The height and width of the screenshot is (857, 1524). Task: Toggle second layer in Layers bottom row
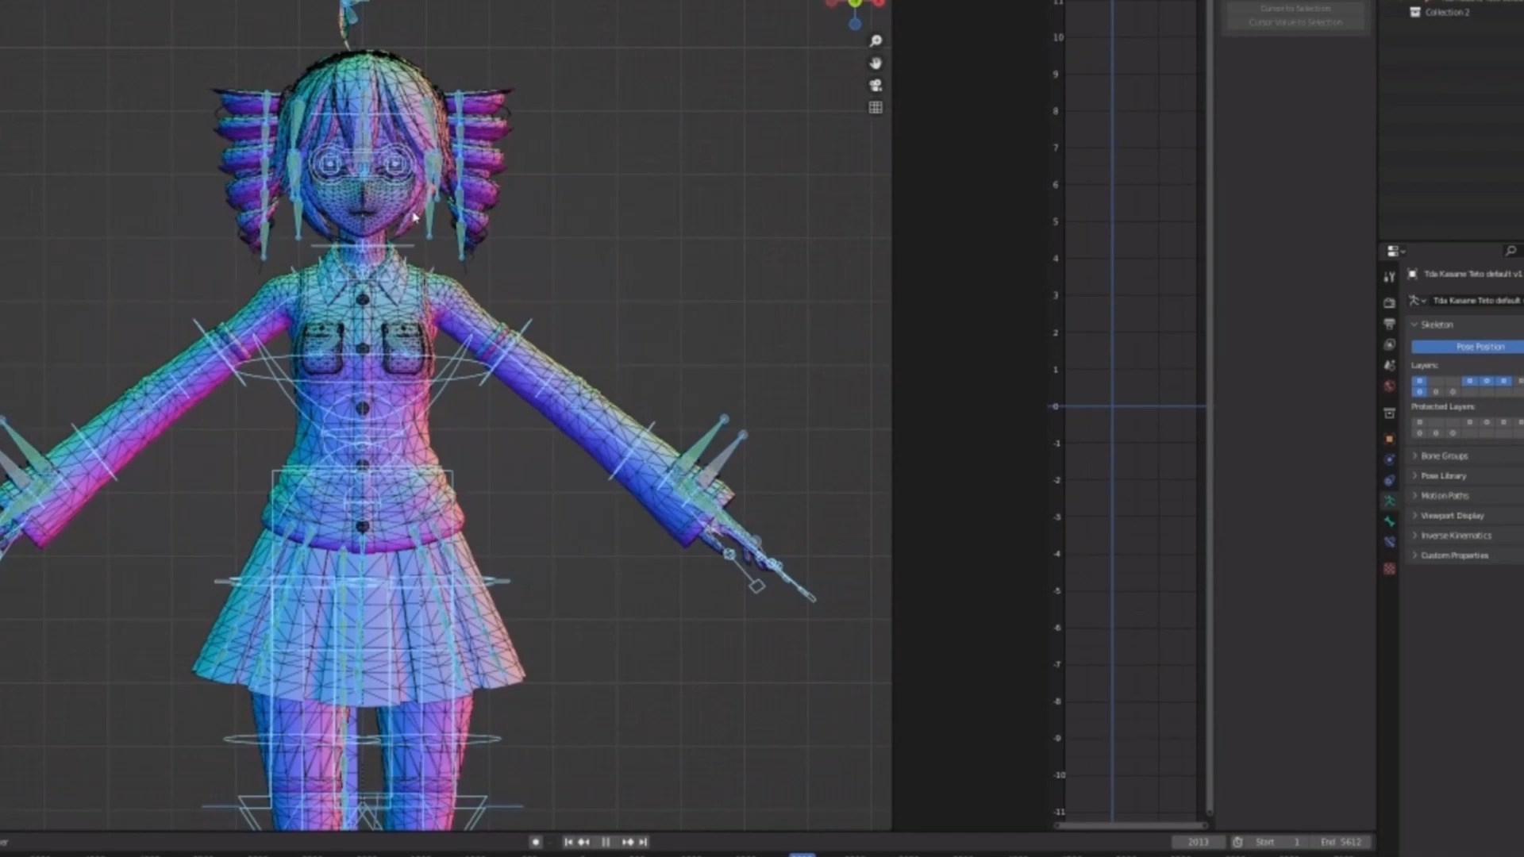(1436, 392)
